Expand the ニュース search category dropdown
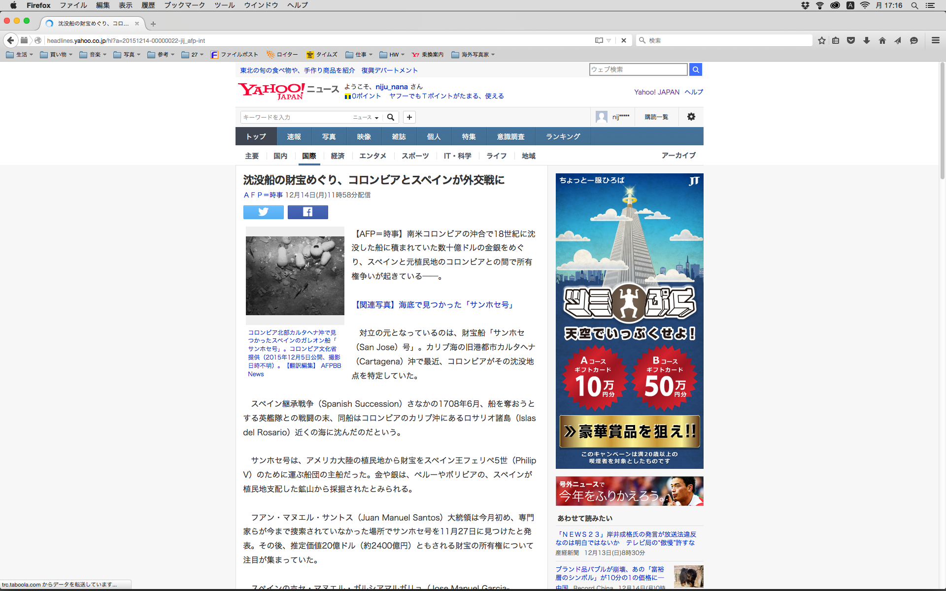 tap(366, 117)
